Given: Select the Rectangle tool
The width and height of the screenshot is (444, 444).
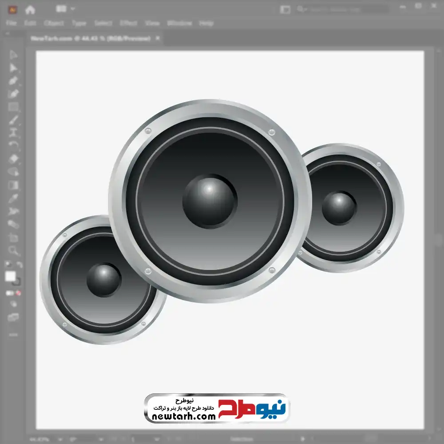Looking at the screenshot, I should tap(13, 107).
